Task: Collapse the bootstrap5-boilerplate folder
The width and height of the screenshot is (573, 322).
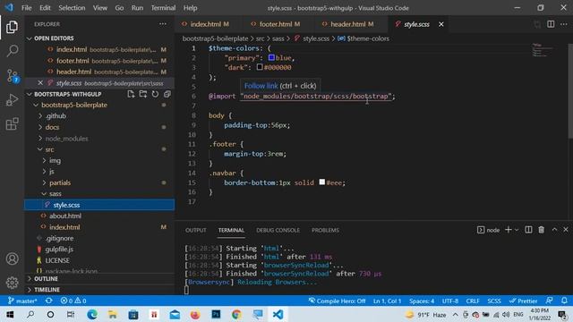Action: tap(74, 105)
